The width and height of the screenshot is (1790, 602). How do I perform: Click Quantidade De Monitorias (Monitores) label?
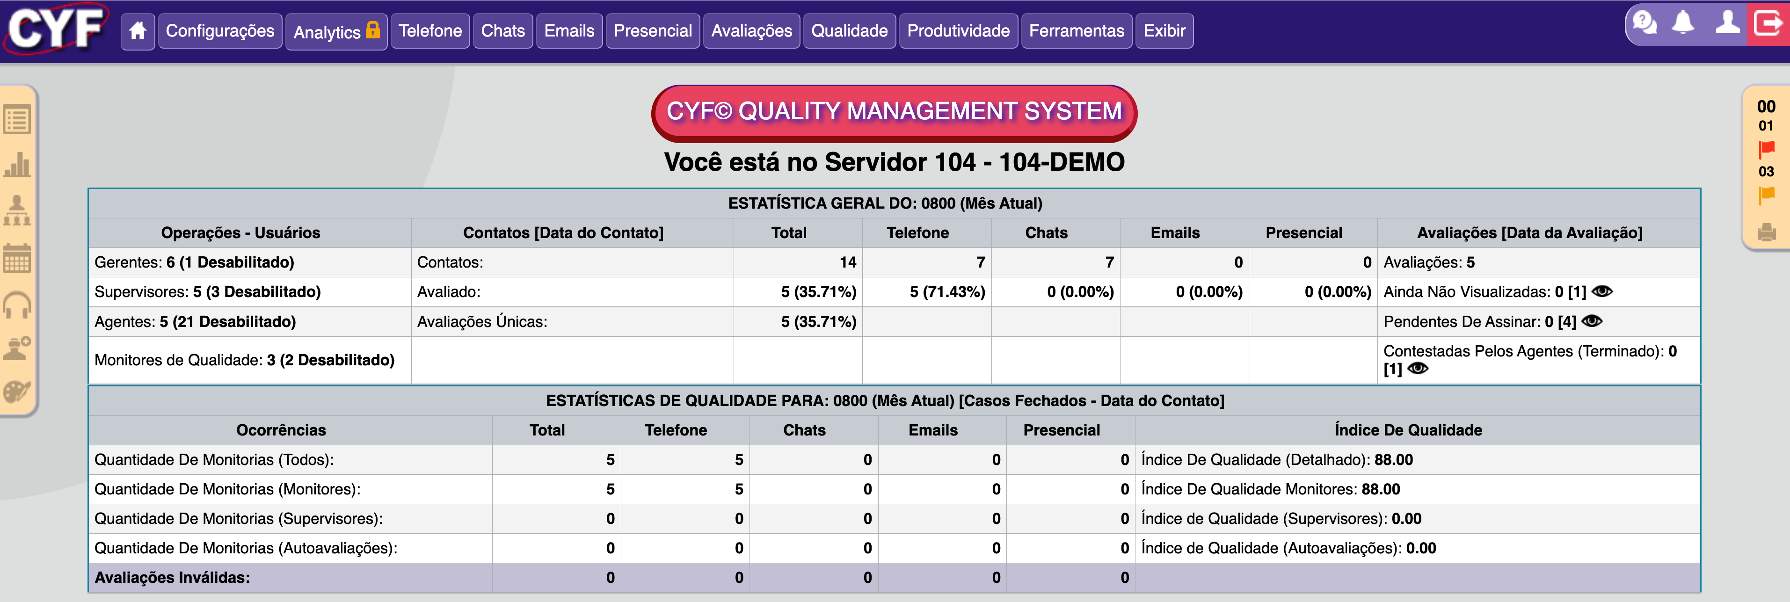pos(227,490)
